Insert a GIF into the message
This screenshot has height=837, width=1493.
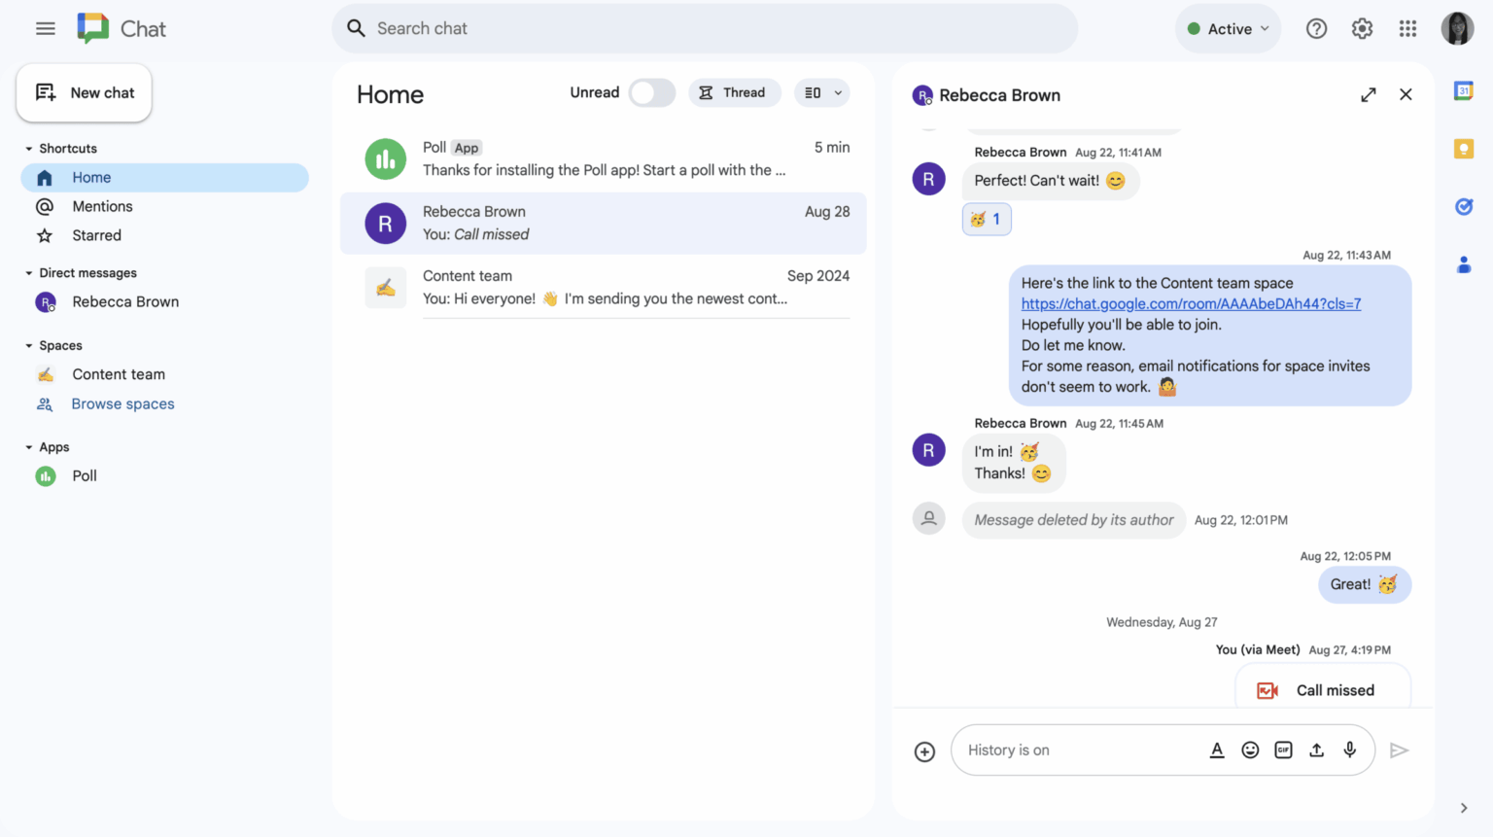coord(1283,750)
